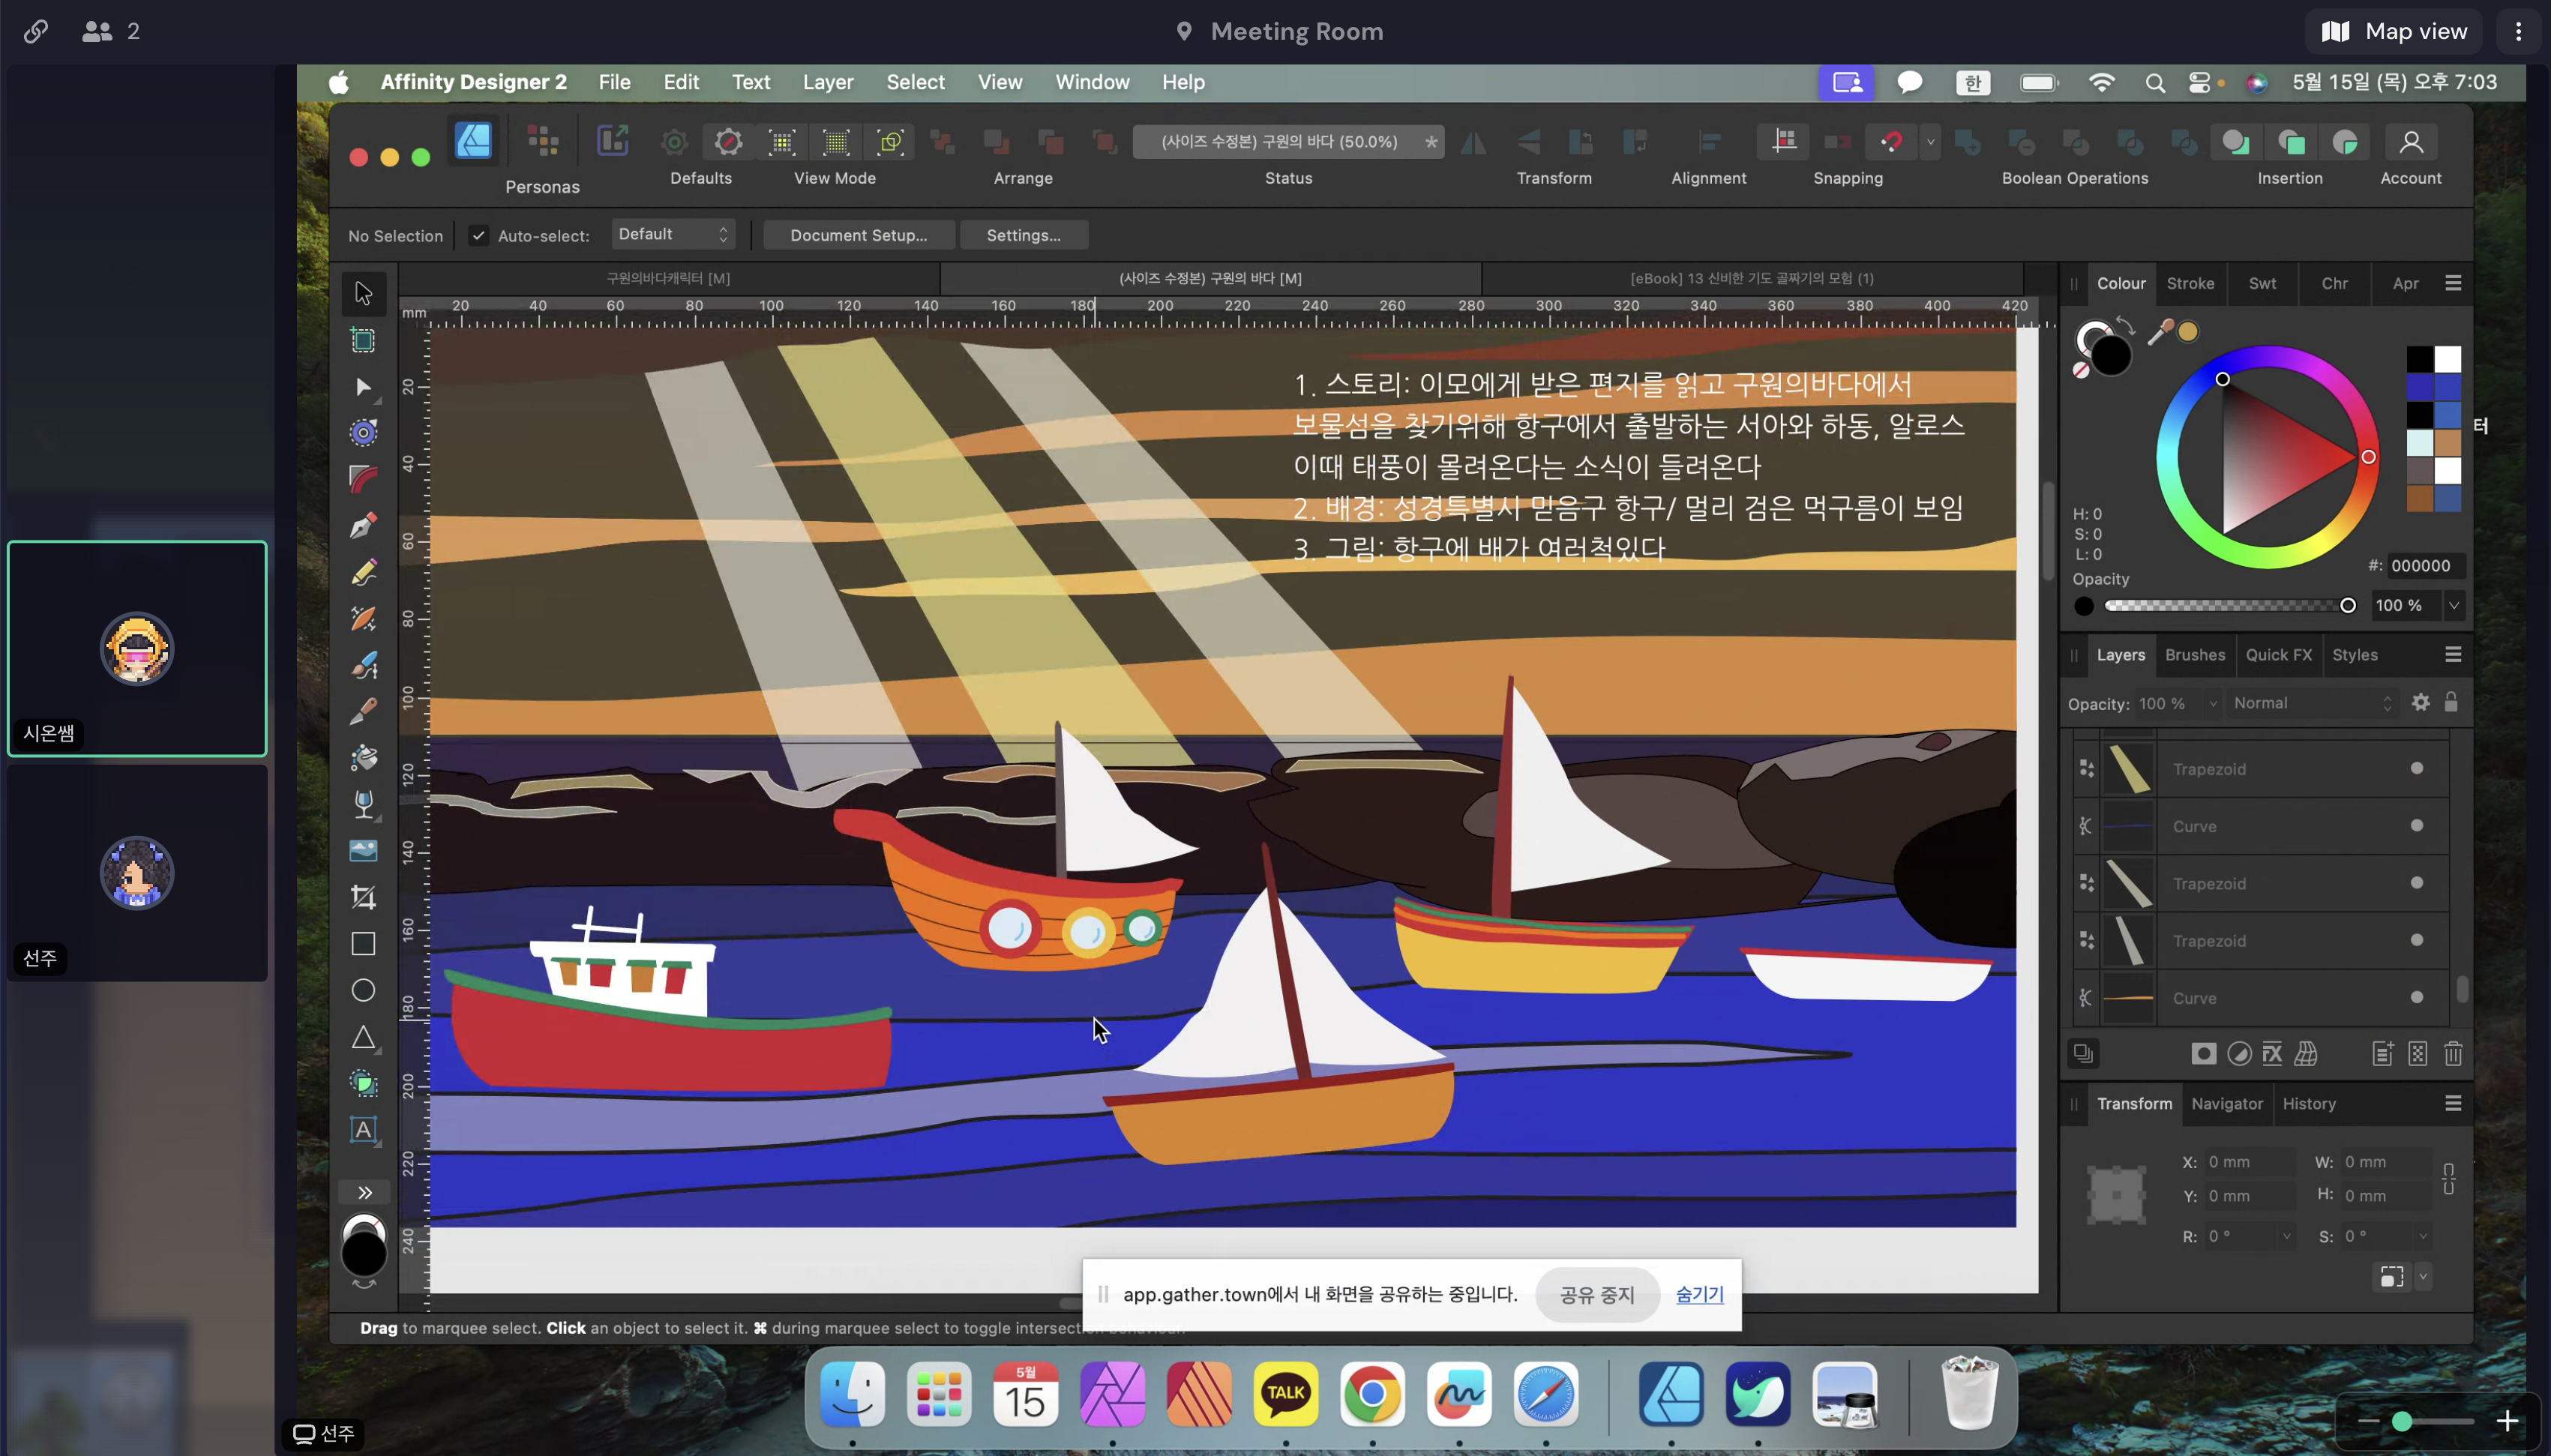Toggle visibility of the yellow Trapezoid layer

point(2416,768)
